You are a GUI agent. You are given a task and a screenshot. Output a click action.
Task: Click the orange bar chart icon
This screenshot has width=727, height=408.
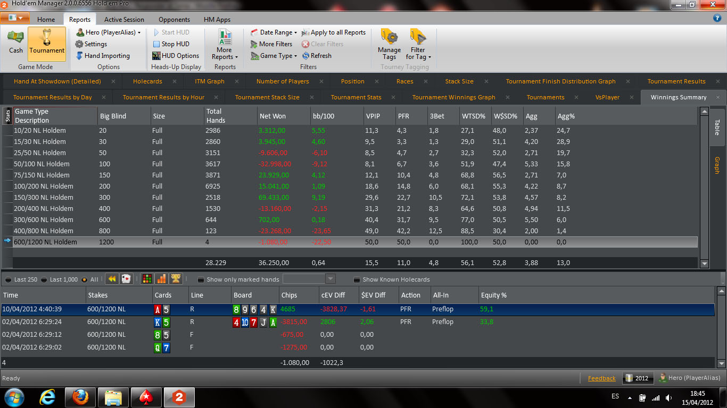tap(161, 279)
